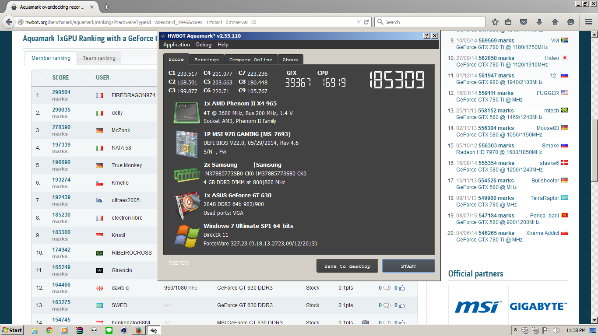Viewport: 598px width, 336px height.
Task: Open the Firefox hamburger menu
Action: click(589, 22)
